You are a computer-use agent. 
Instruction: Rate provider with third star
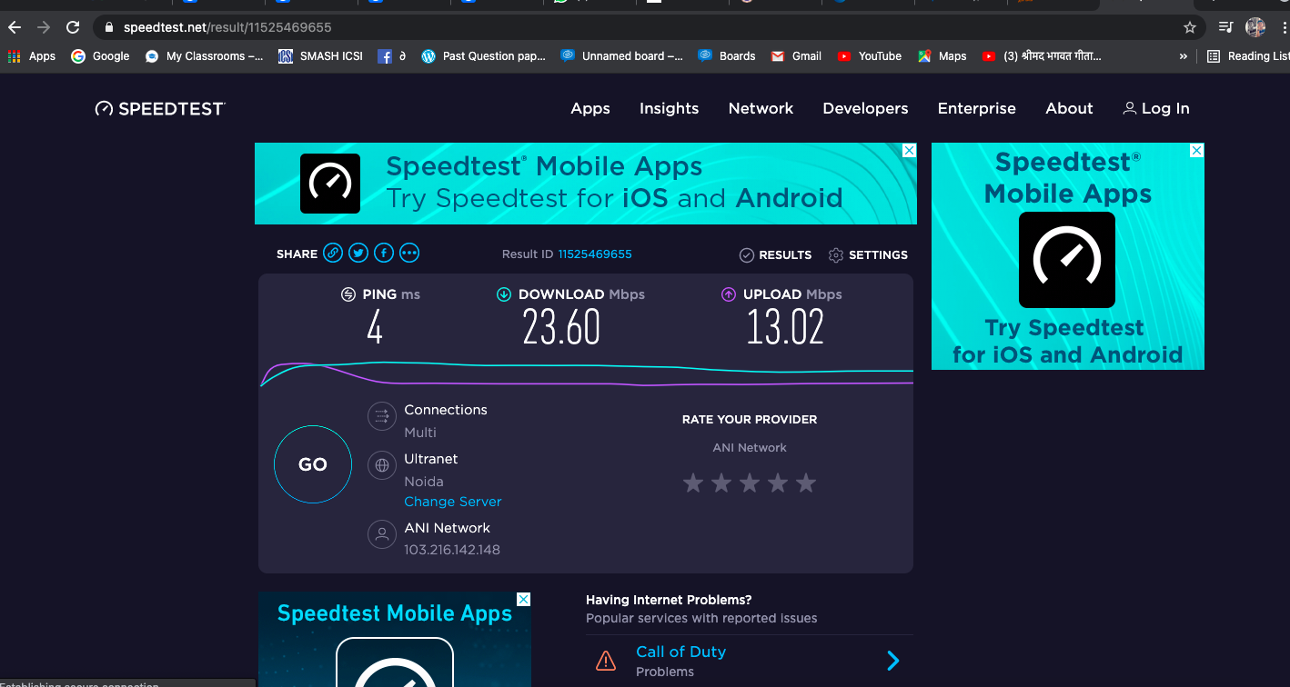750,483
